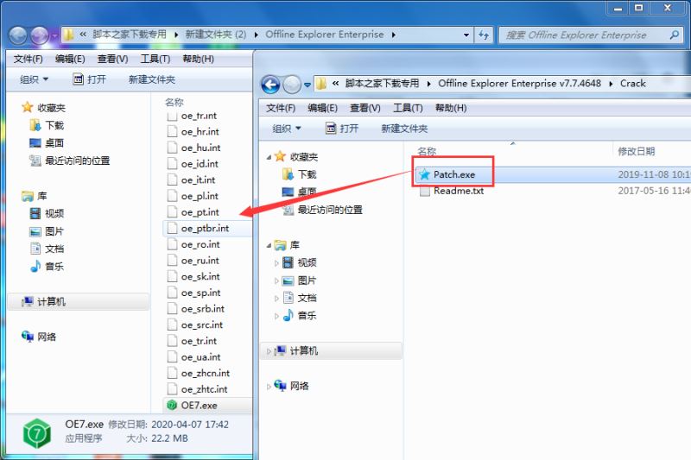Open recent locations dropdown in the Crack window
691x460 pixels.
(307, 85)
